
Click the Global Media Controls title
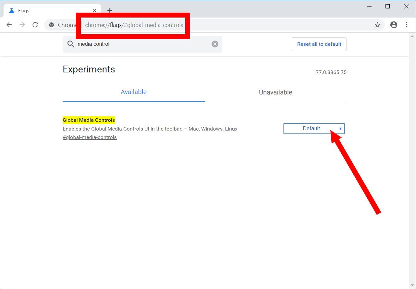89,120
